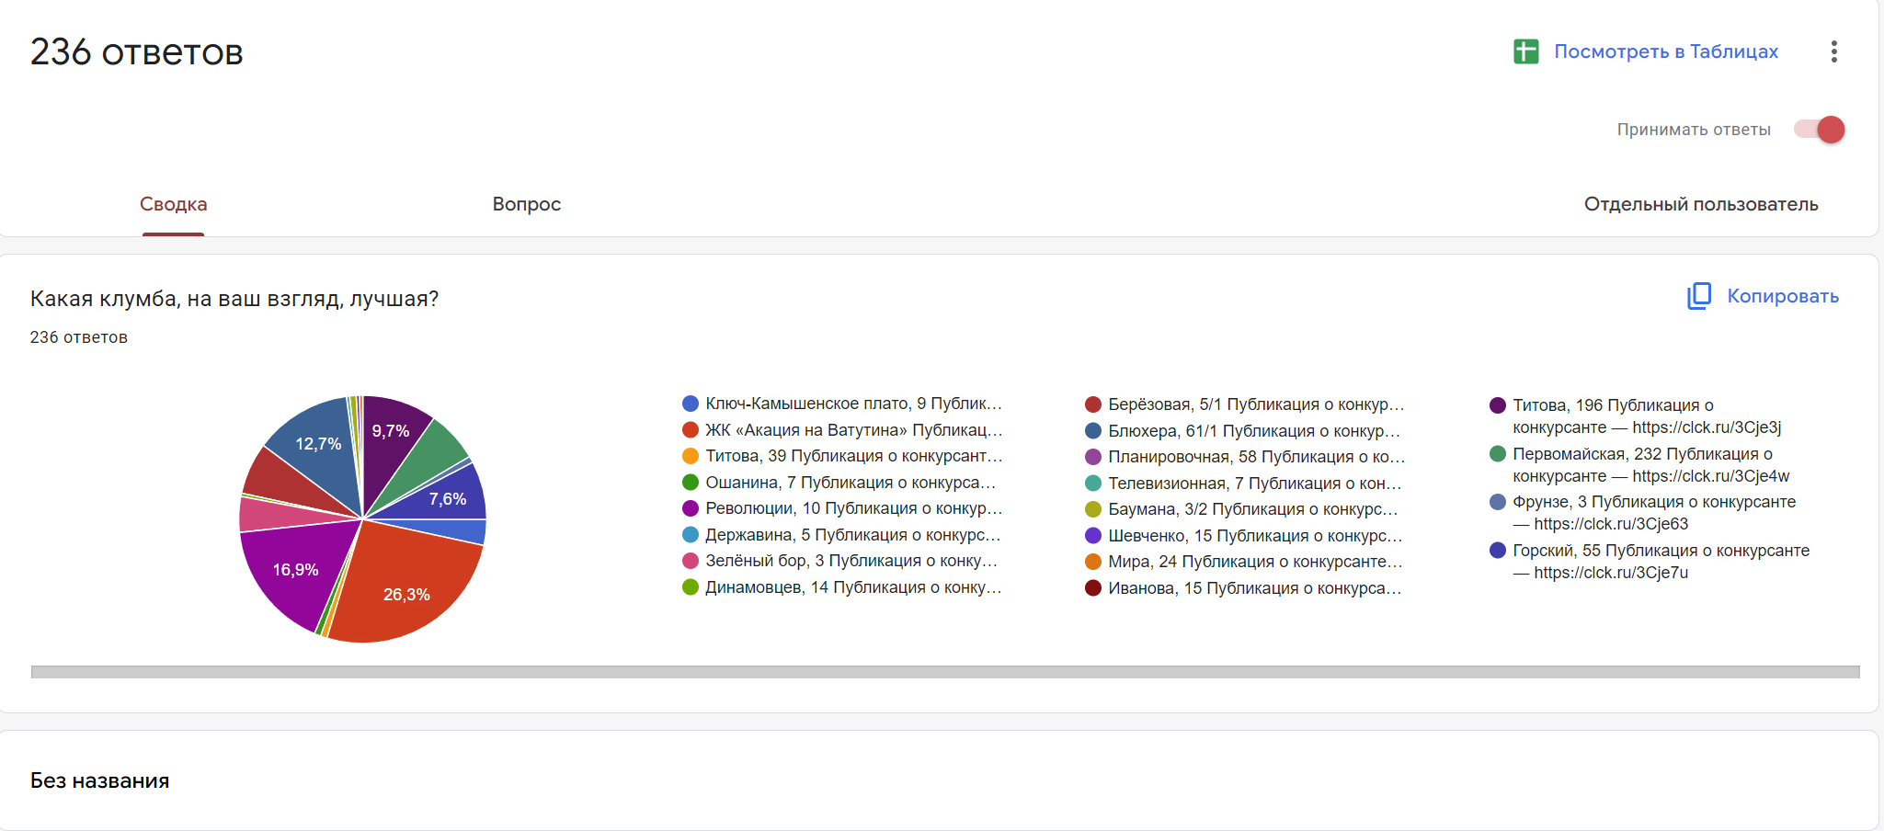The width and height of the screenshot is (1884, 831).
Task: Click the Первомайская, 232 legend color dot
Action: tap(1498, 454)
